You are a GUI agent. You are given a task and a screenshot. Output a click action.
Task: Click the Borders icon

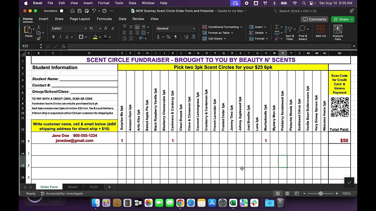tap(81, 37)
